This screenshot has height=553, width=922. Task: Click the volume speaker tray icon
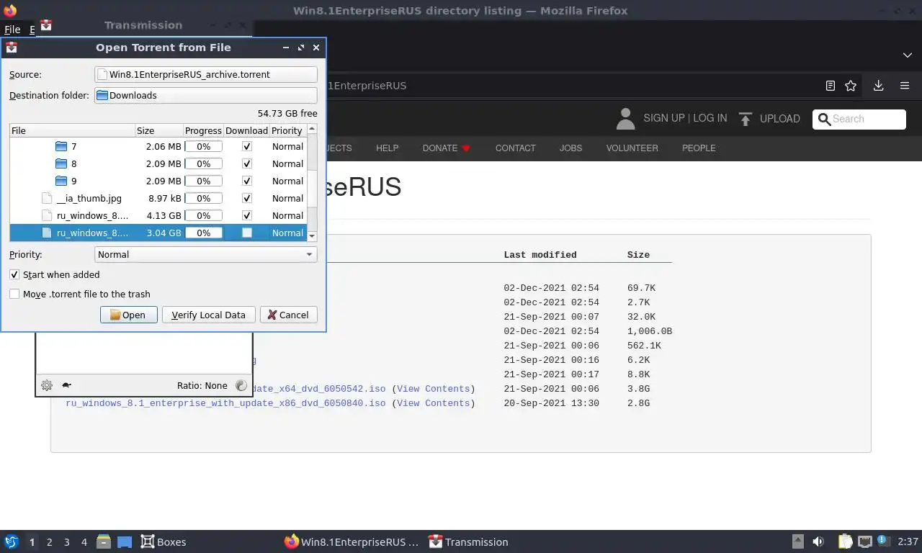[818, 541]
